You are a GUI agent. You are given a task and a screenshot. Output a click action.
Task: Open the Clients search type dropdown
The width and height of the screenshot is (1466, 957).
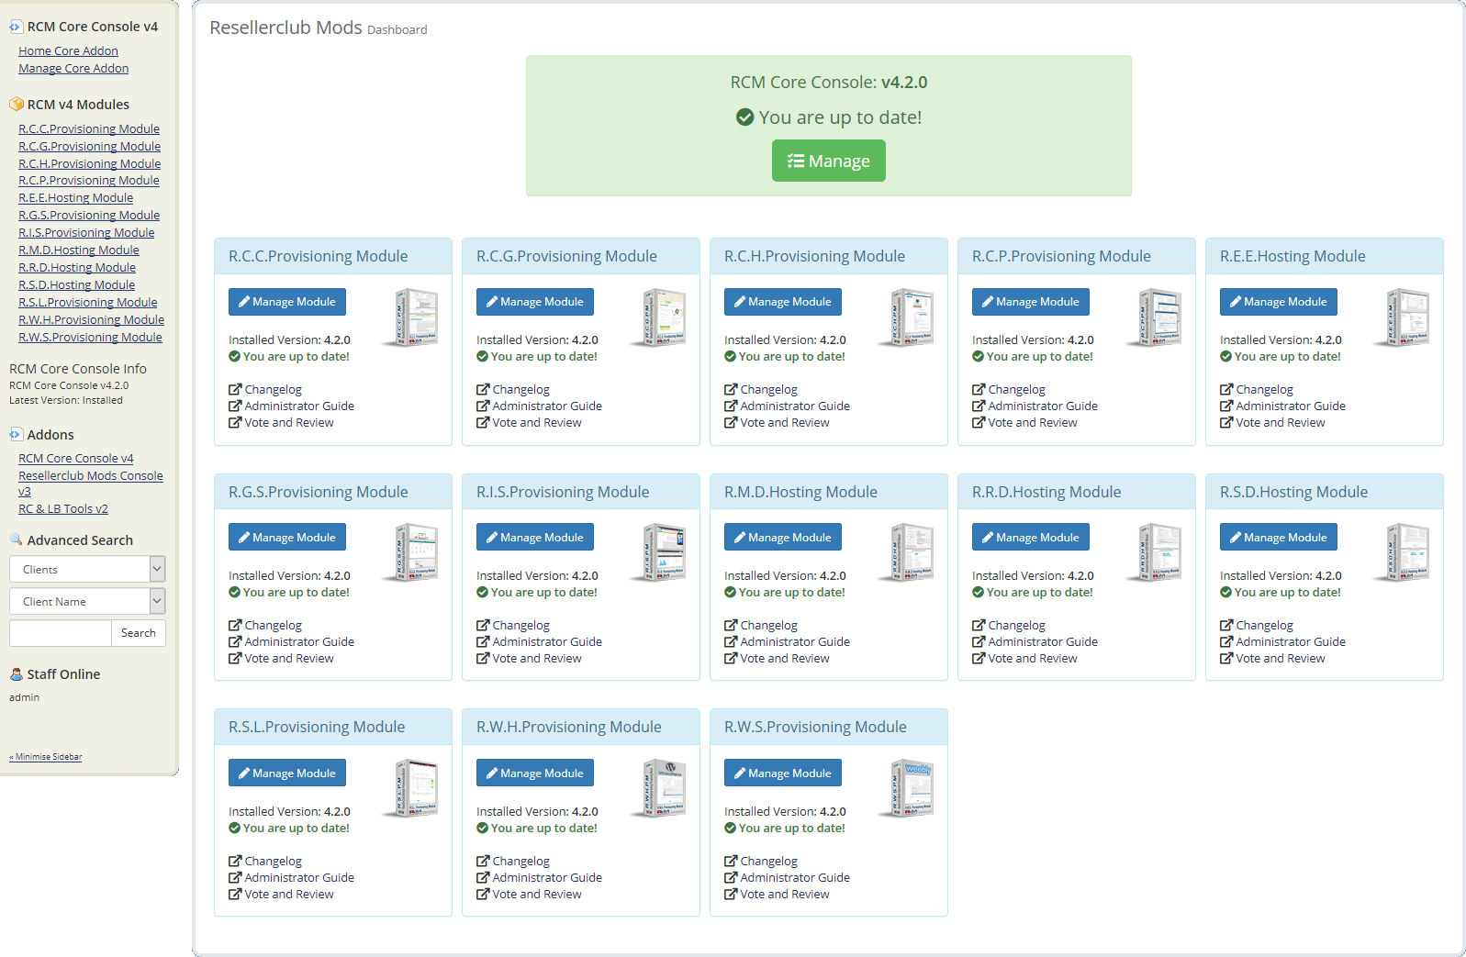click(x=87, y=569)
